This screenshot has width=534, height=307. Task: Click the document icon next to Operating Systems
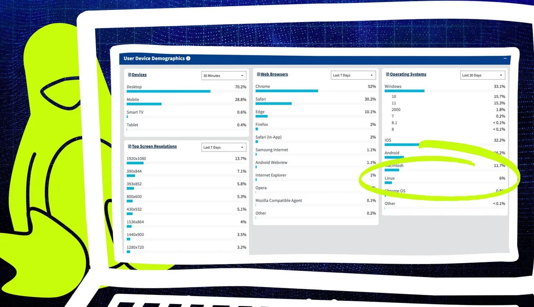pos(388,75)
